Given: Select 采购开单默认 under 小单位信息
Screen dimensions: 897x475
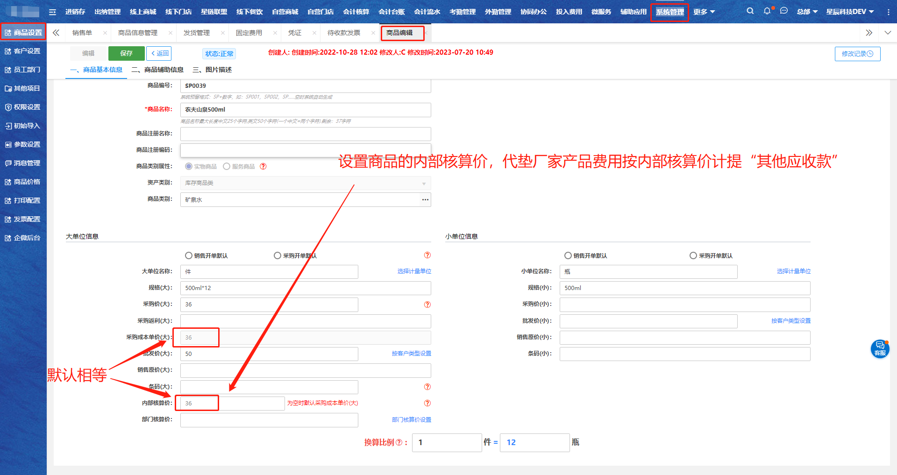Looking at the screenshot, I should coord(693,255).
